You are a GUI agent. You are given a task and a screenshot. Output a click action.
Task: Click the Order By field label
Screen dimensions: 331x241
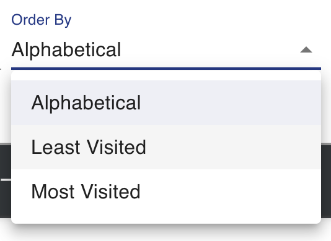42,20
